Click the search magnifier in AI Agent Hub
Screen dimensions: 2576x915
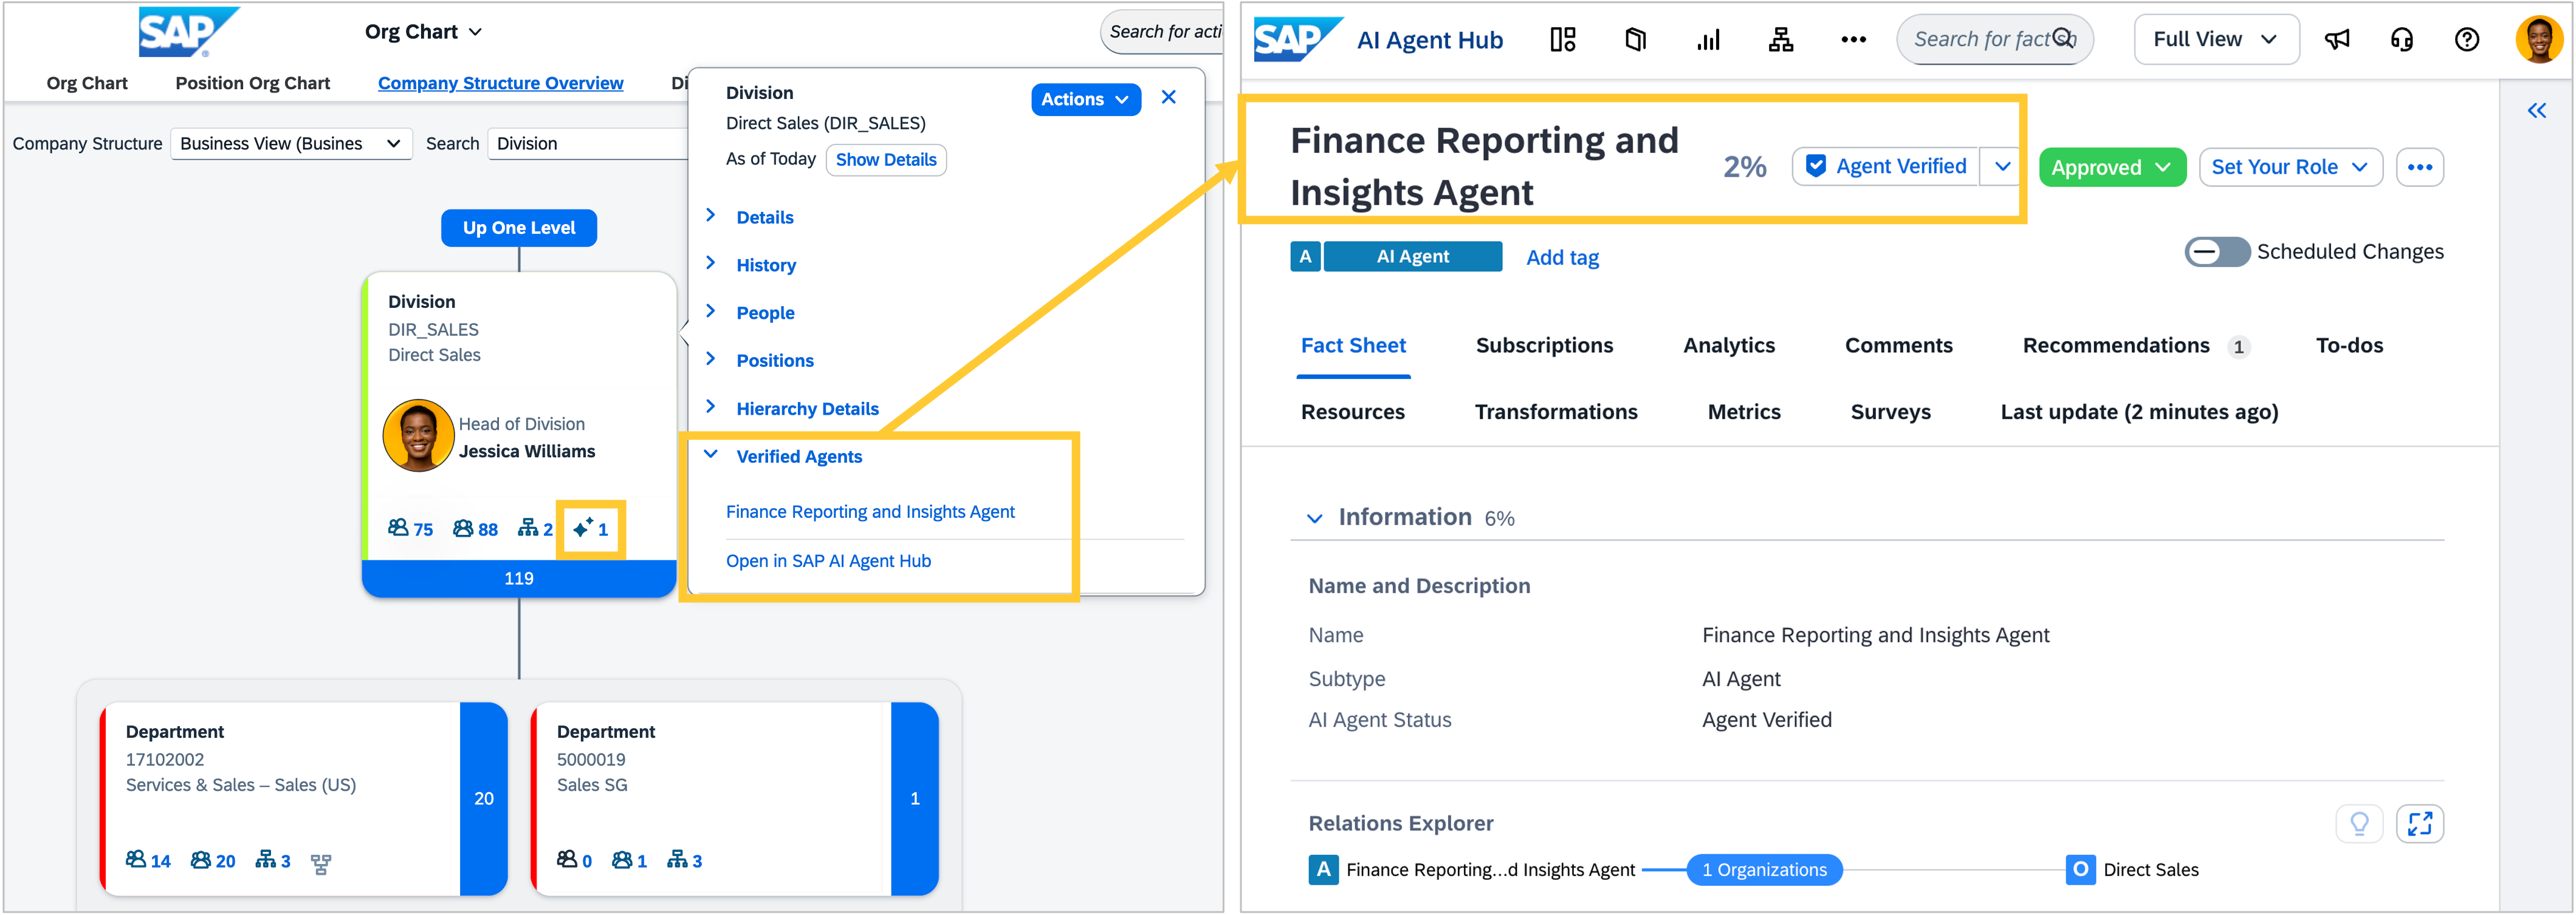(2062, 39)
